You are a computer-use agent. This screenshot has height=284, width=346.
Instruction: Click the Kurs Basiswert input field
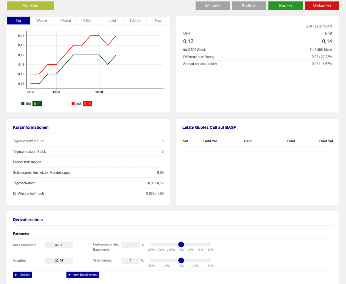(59, 245)
